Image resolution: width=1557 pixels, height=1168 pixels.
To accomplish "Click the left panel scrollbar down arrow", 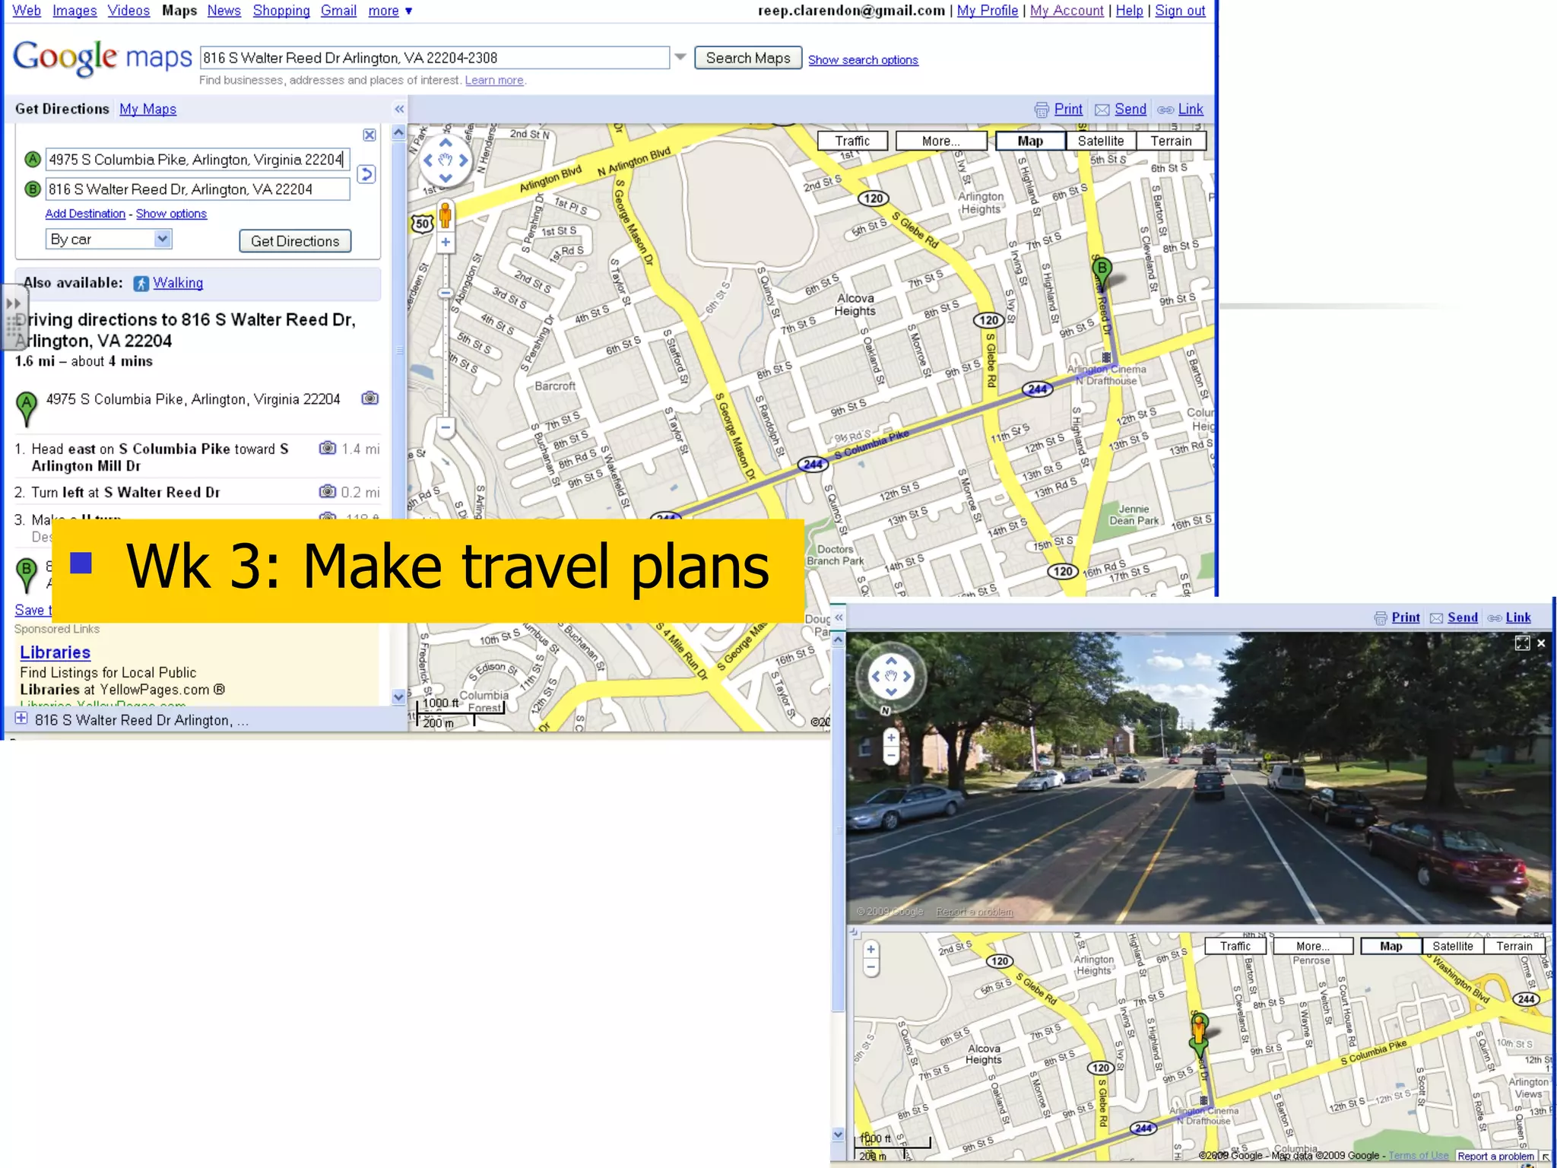I will (x=398, y=697).
